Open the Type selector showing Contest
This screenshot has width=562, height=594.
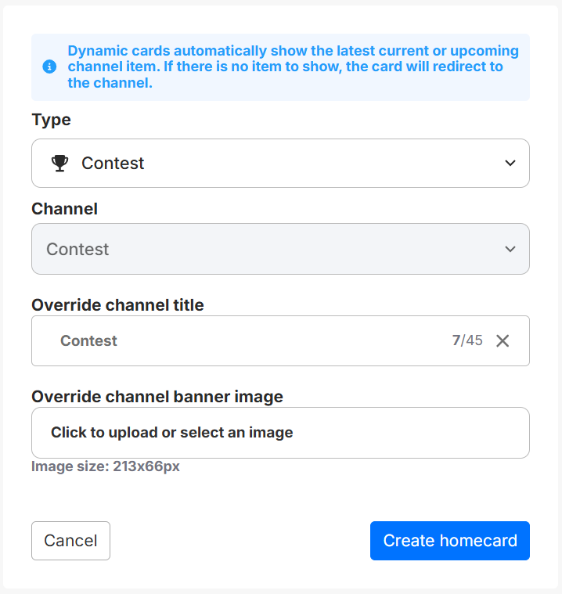(280, 163)
